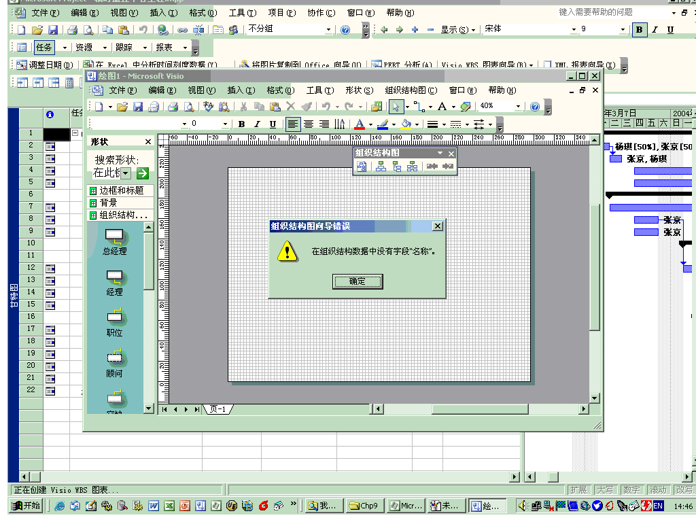This screenshot has width=696, height=522.
Task: Open the 协作(C) menu in Project
Action: (321, 13)
